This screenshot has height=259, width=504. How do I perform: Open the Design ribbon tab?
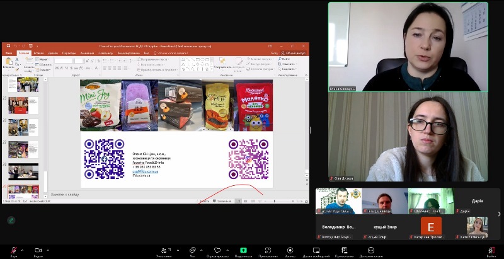tap(53, 53)
